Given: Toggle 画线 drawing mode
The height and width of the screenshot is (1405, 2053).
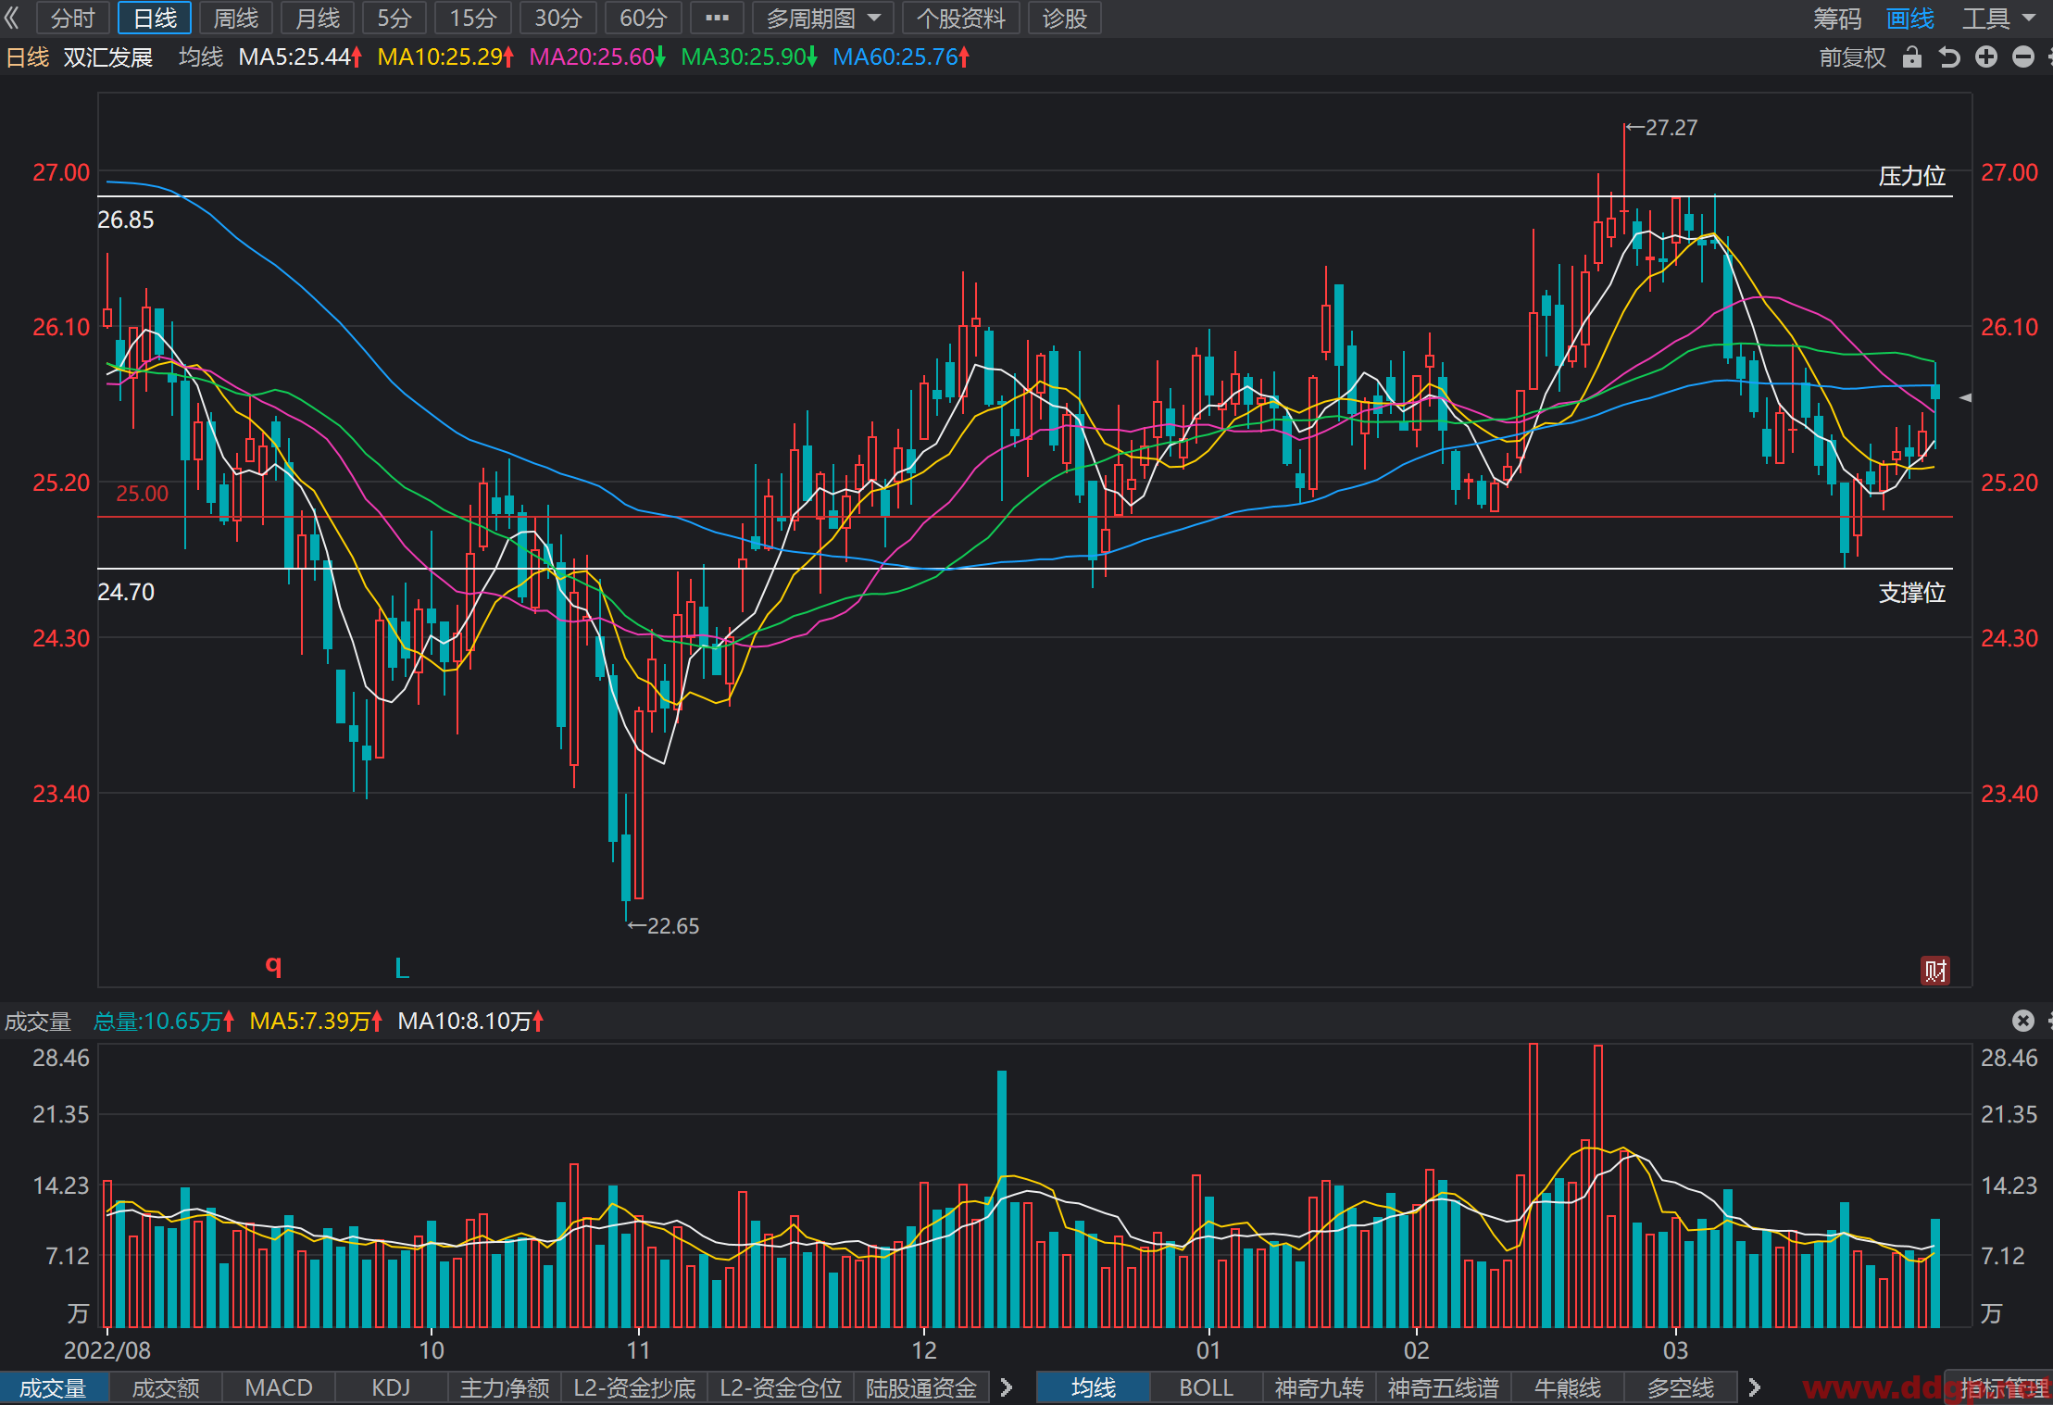Looking at the screenshot, I should (1910, 18).
